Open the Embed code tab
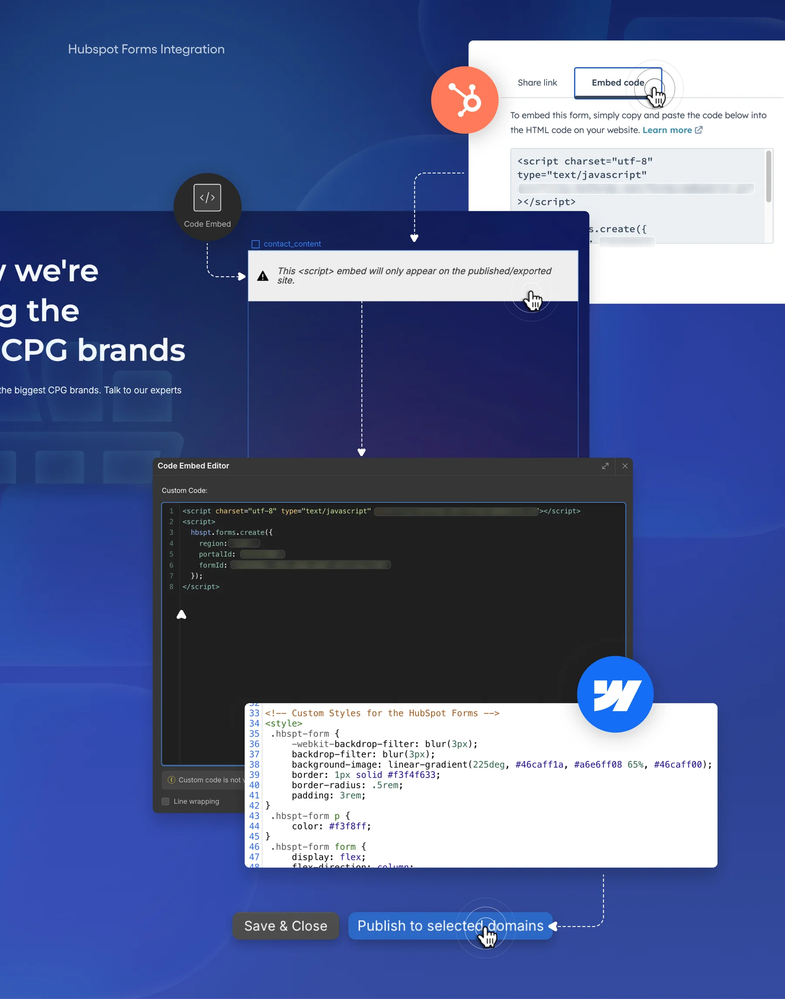 click(618, 83)
